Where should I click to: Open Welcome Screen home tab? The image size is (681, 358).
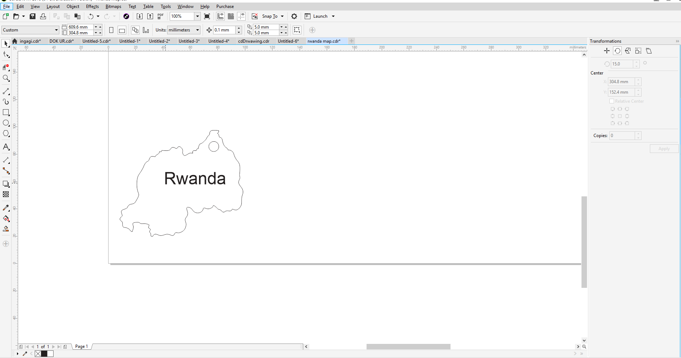[14, 41]
